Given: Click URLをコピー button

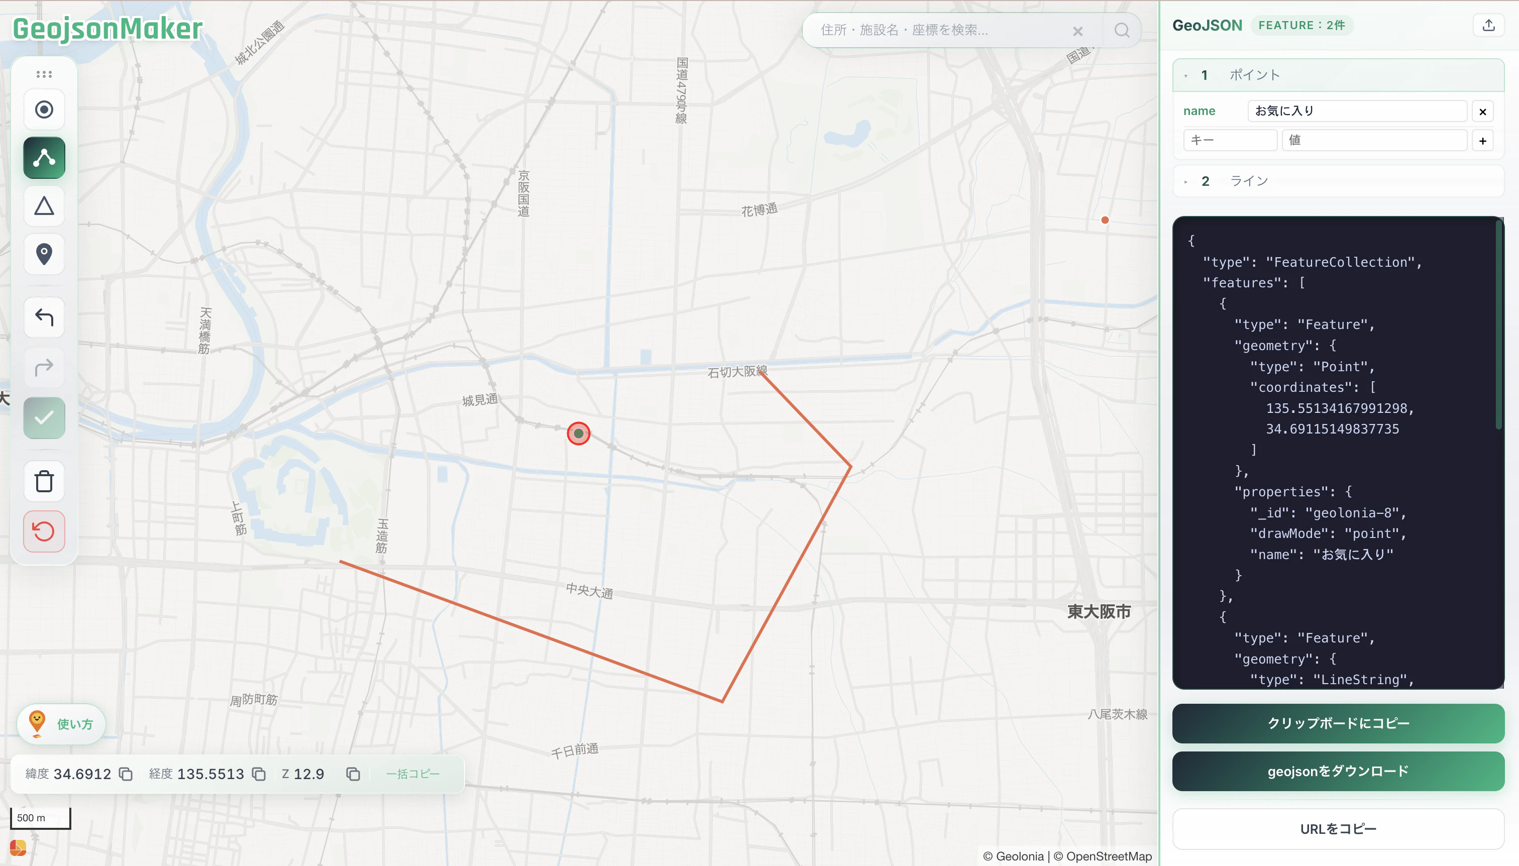Looking at the screenshot, I should (1338, 828).
